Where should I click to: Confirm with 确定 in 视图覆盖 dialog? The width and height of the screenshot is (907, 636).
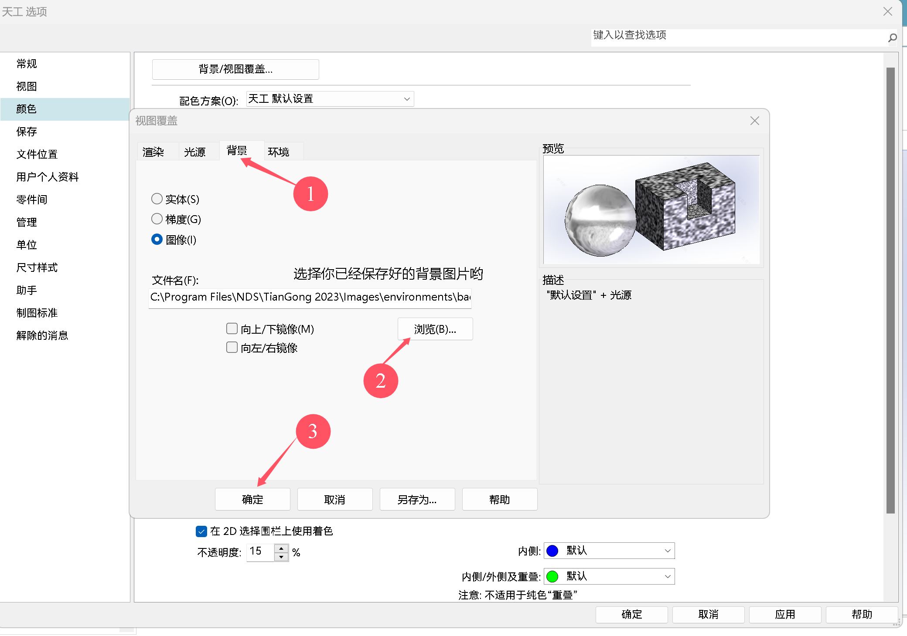252,499
